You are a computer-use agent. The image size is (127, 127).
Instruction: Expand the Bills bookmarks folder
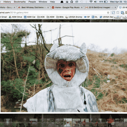60,17
